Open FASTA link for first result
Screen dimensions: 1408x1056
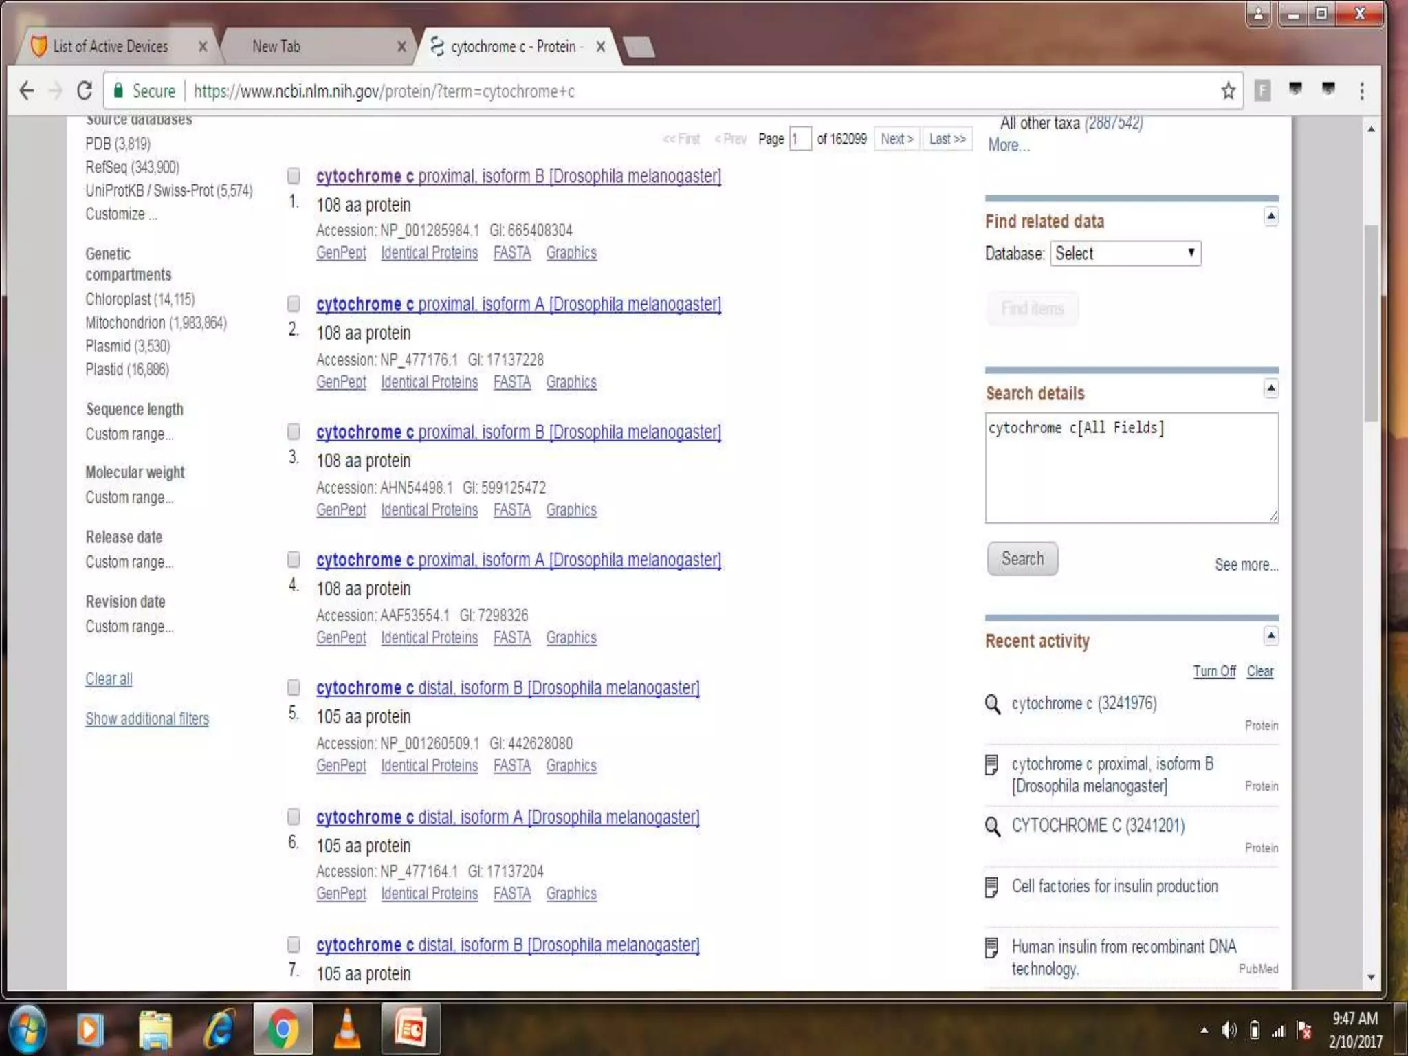pyautogui.click(x=511, y=253)
